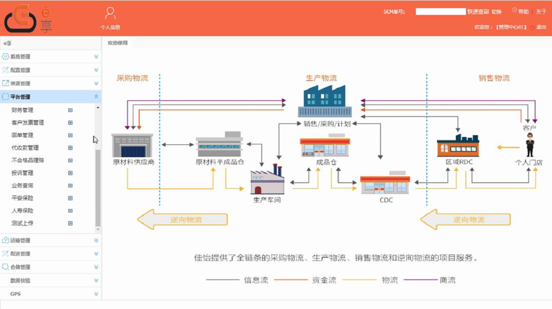552x309 pixels.
Task: Click the 快速查询 button
Action: [x=478, y=12]
